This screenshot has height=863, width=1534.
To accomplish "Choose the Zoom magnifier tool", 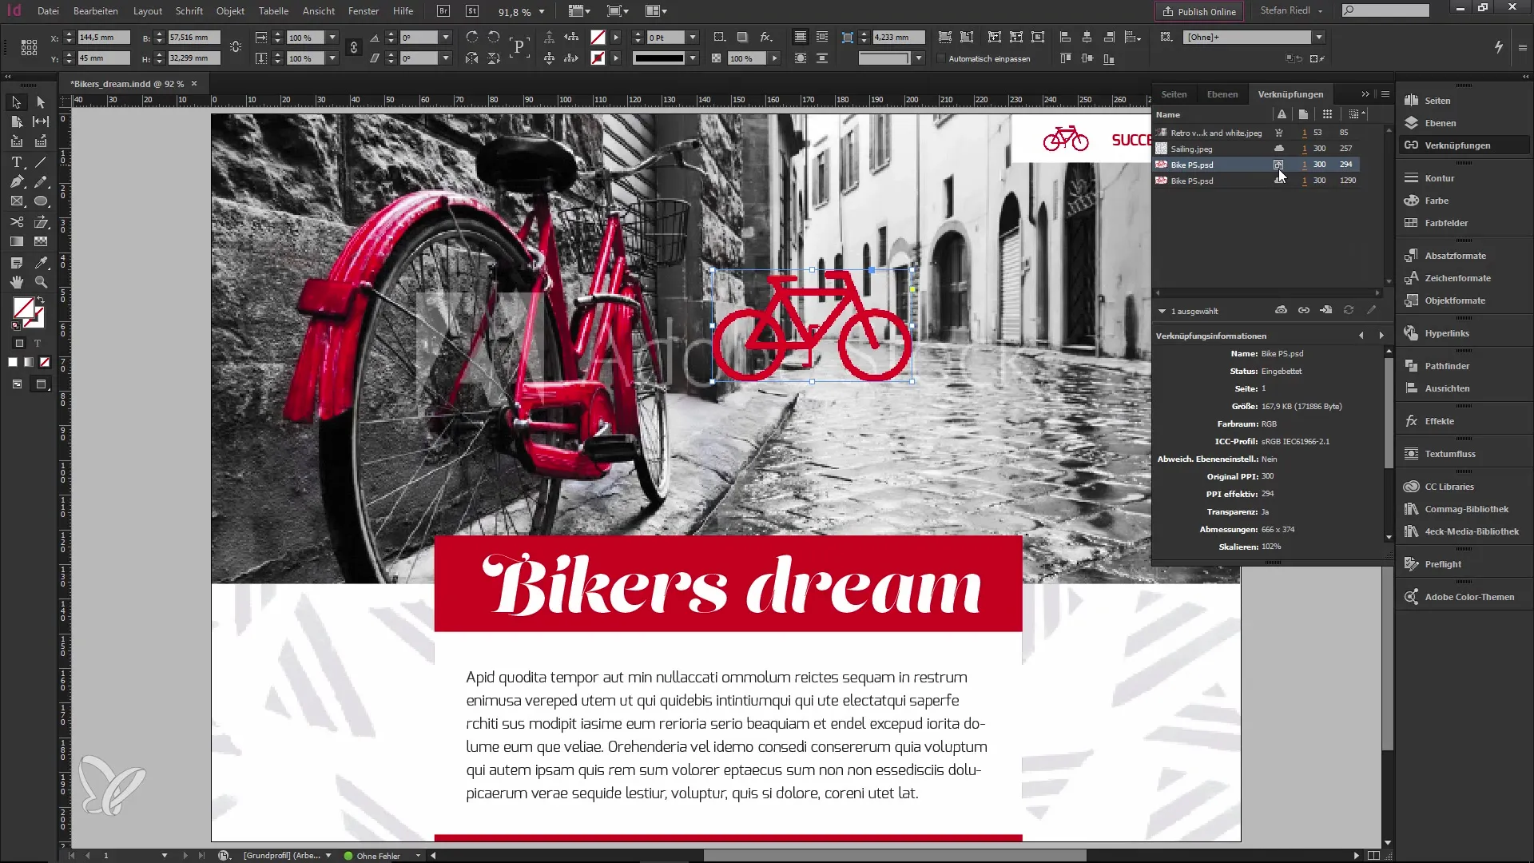I will pos(41,282).
